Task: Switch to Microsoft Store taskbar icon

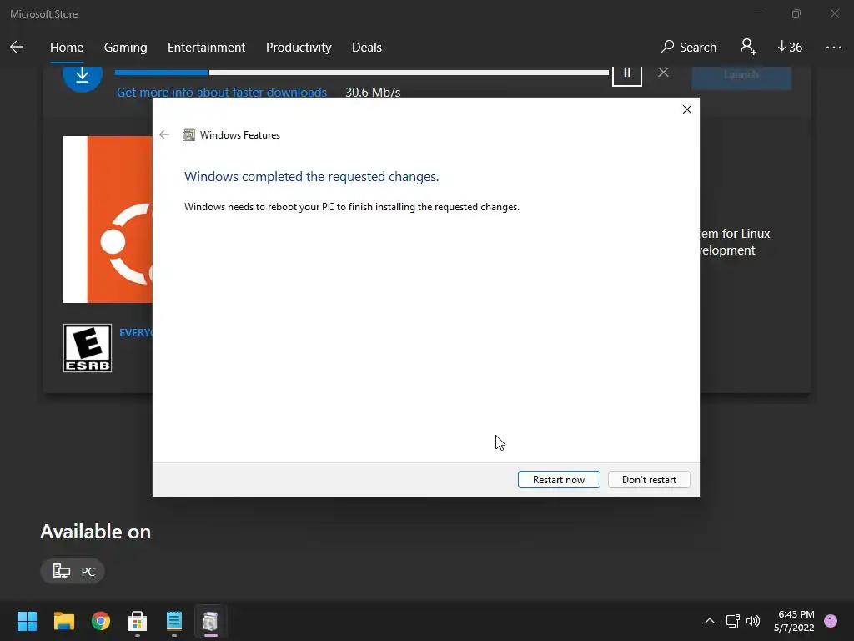Action: [x=138, y=621]
